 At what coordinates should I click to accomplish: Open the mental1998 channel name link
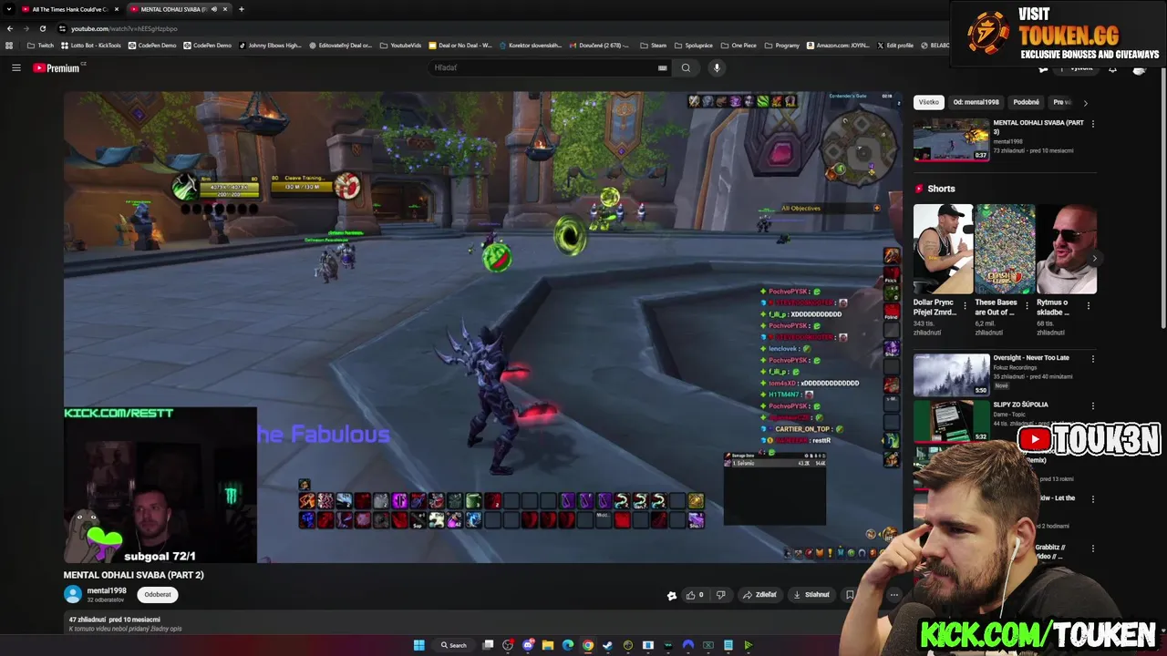107,590
